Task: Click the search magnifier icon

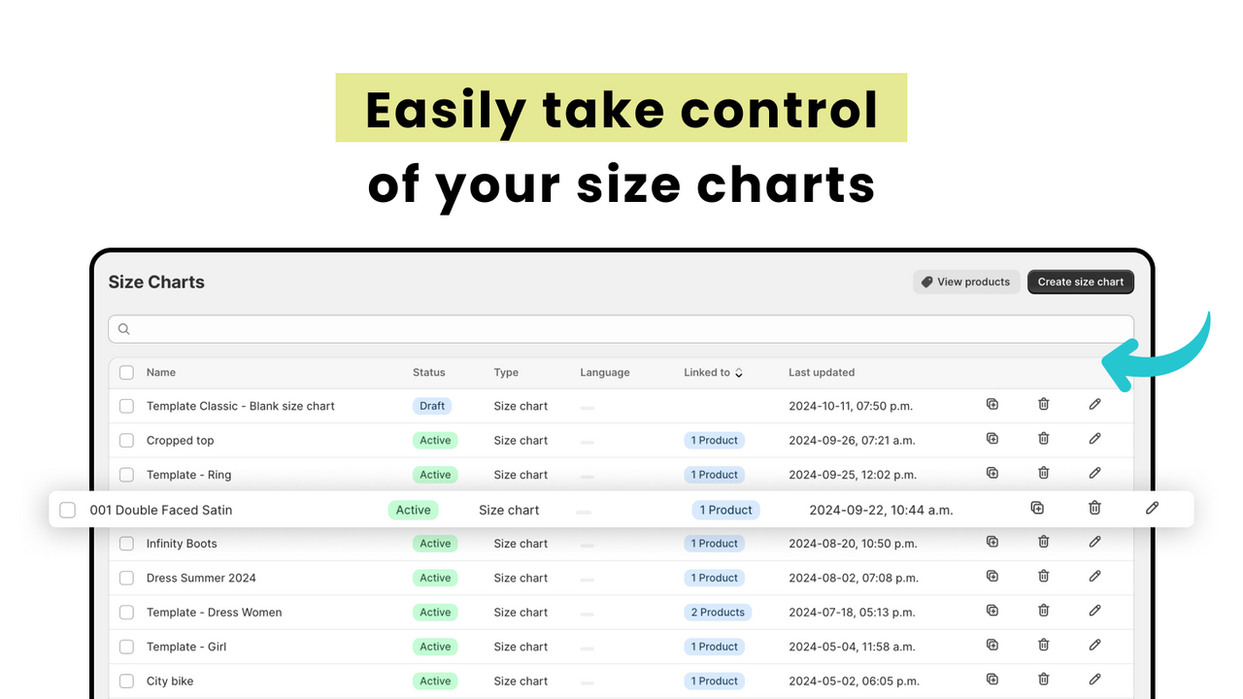Action: click(123, 328)
